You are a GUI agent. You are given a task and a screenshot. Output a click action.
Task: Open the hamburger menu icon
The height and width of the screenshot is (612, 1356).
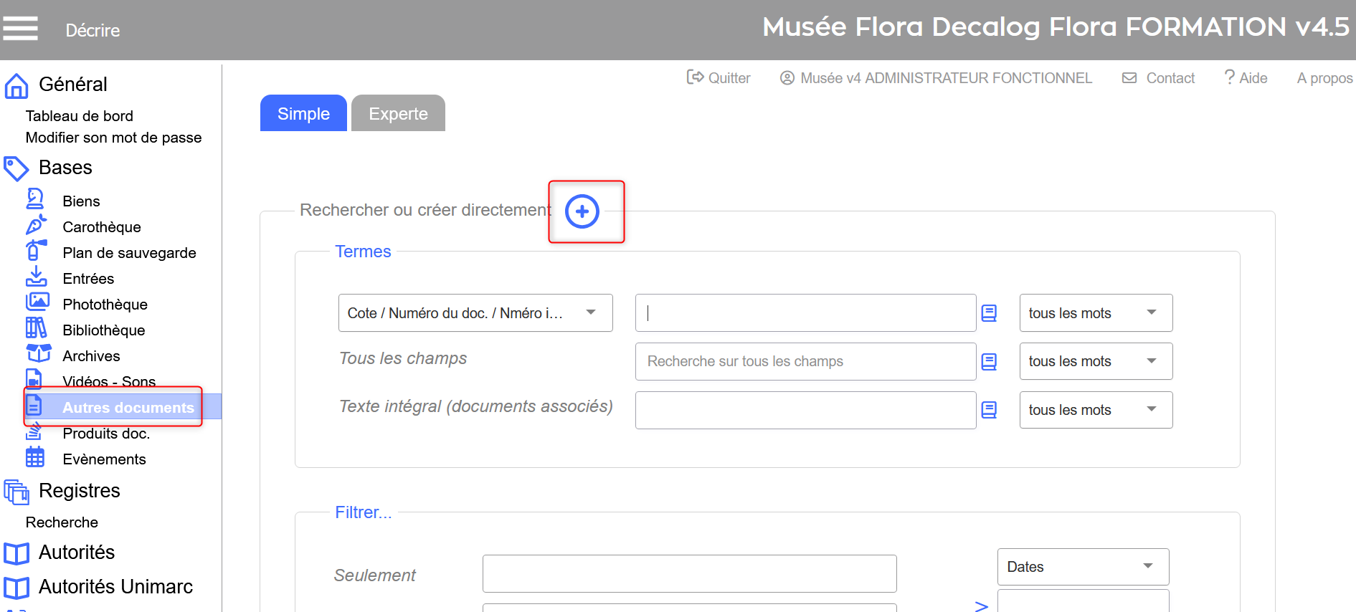click(x=20, y=29)
